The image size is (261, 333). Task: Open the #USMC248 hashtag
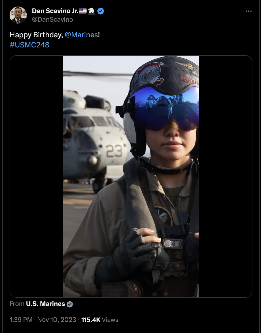pyautogui.click(x=30, y=45)
